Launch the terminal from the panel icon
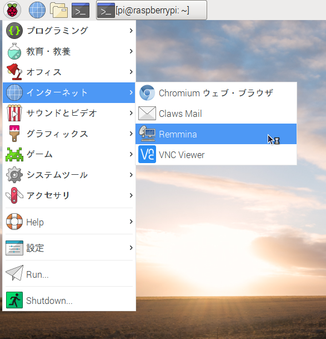This screenshot has width=326, height=339. pyautogui.click(x=81, y=10)
